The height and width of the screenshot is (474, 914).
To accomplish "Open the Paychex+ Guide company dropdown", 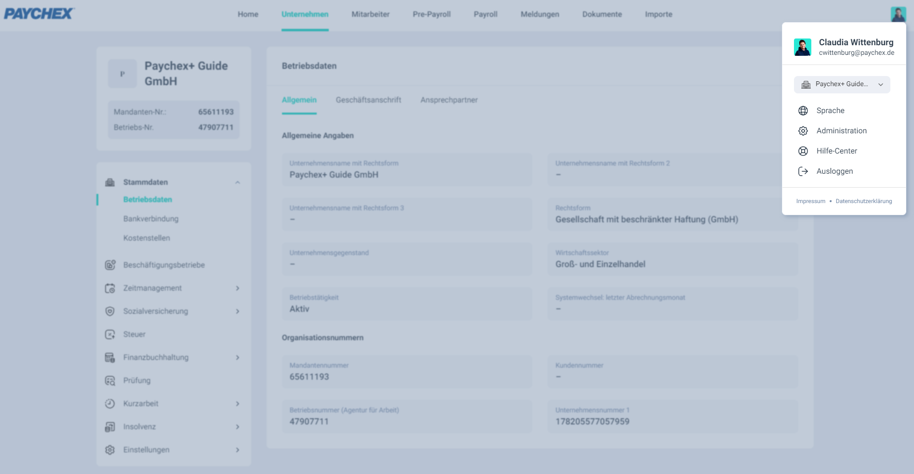I will coord(842,85).
